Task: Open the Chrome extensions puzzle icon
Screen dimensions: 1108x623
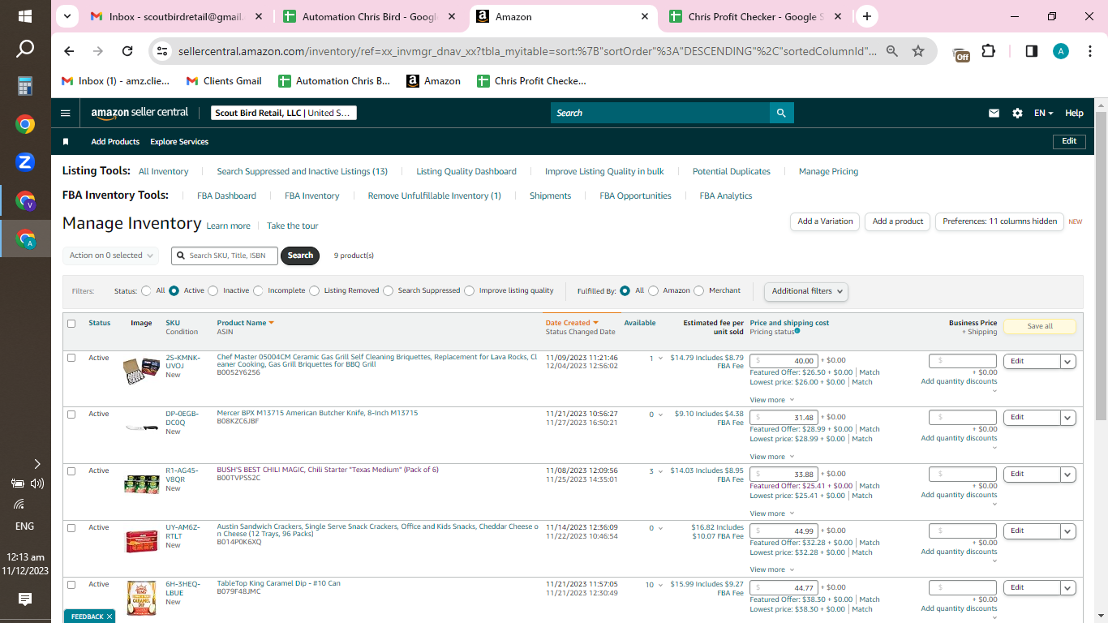Action: 988,51
